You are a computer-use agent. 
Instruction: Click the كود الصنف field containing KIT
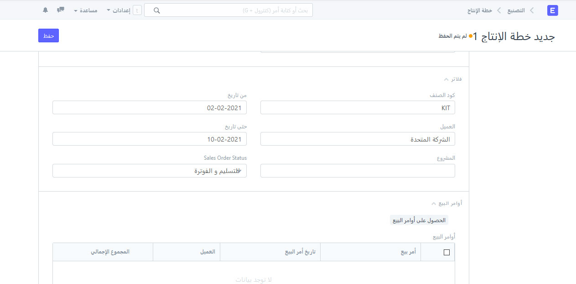pos(358,108)
